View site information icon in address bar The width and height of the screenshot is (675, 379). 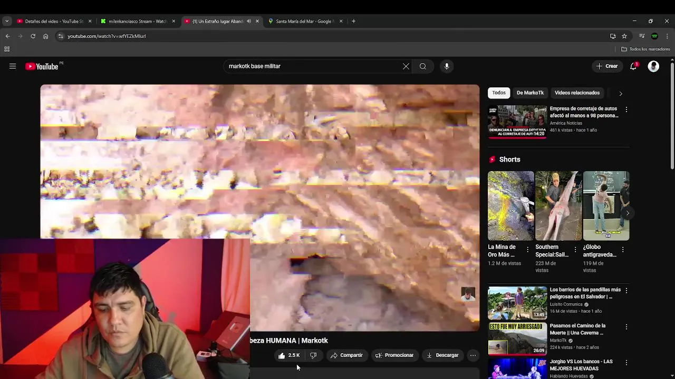click(61, 36)
